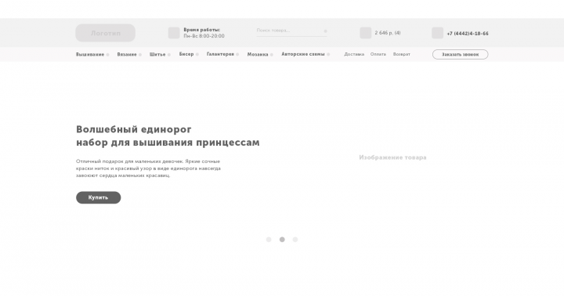This screenshot has width=564, height=296.
Task: Click the working hours icon placeholder
Action: pos(174,33)
